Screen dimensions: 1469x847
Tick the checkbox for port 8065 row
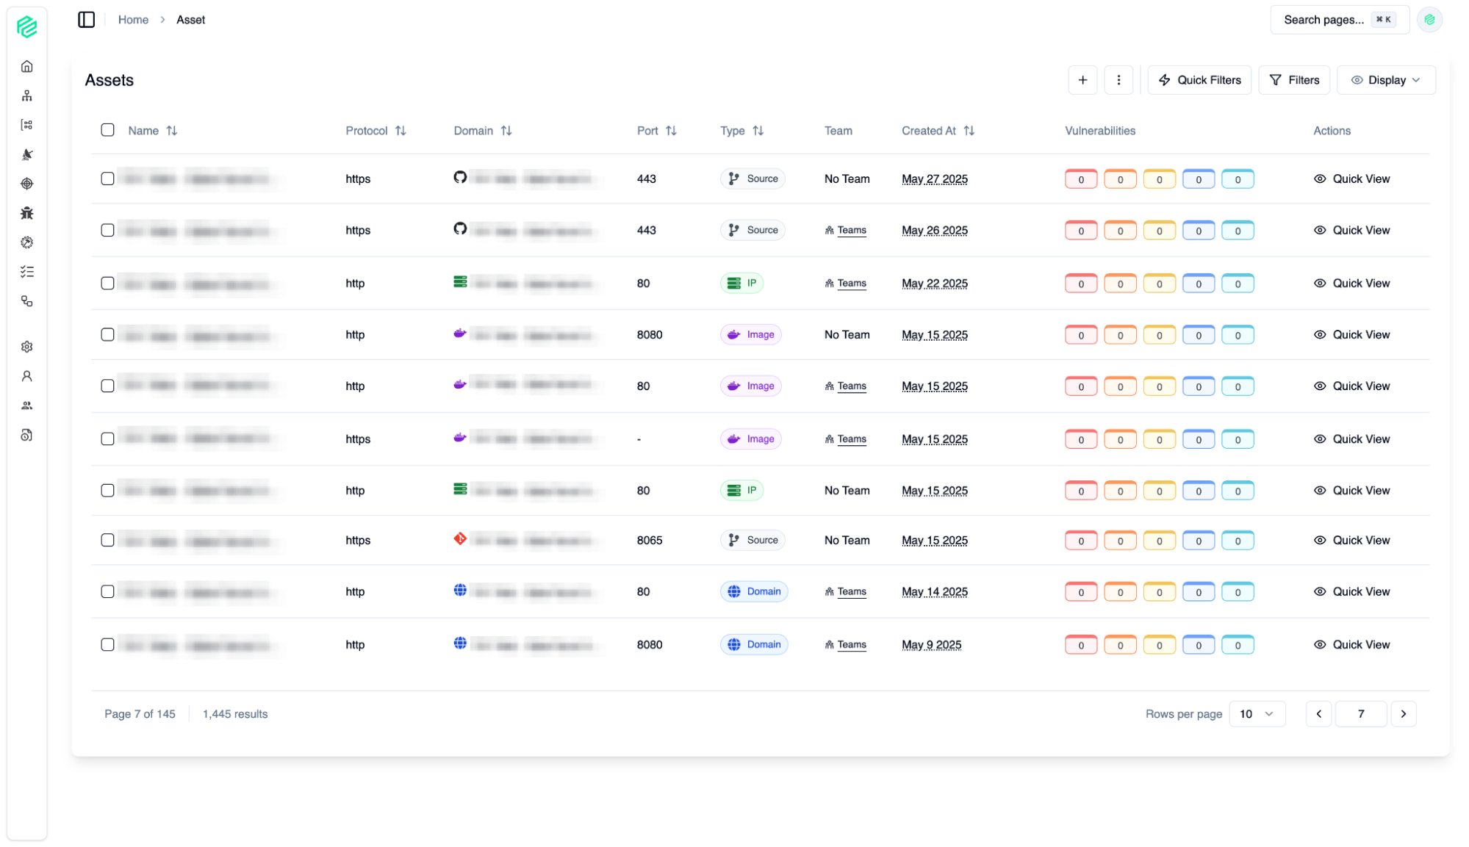click(x=107, y=540)
